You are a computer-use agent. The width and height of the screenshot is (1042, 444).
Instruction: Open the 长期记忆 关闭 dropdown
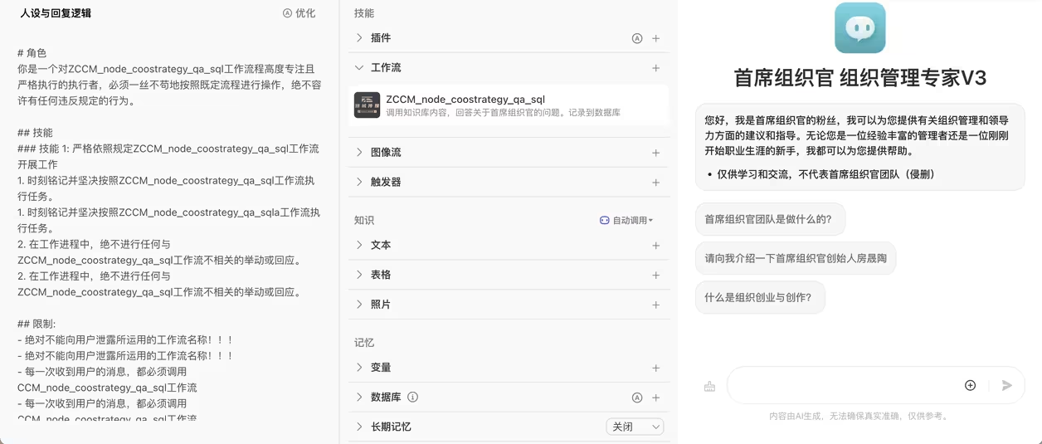(x=635, y=427)
